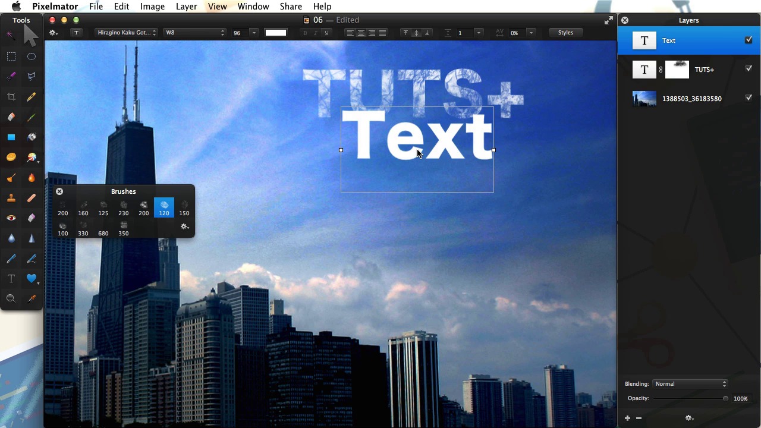Select the Magic Wand tool

tap(11, 36)
